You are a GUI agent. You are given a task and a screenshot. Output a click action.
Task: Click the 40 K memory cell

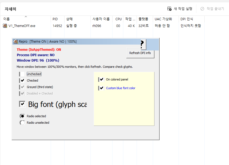131,26
